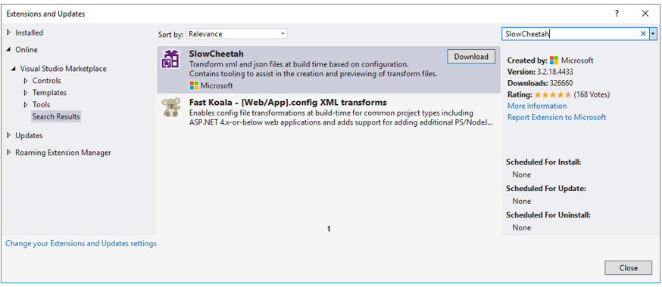Click the Scheduled For Uninstall label
The height and width of the screenshot is (287, 662).
click(548, 214)
